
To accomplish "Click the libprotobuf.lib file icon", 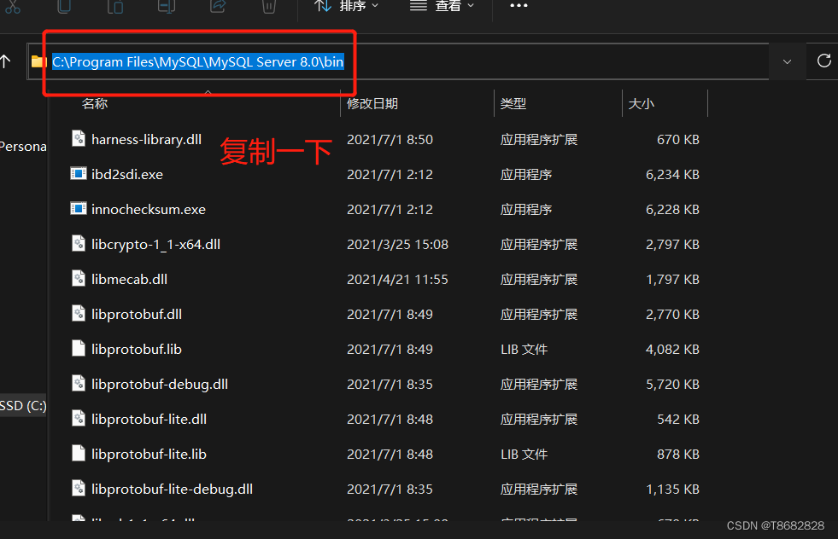I will (79, 348).
